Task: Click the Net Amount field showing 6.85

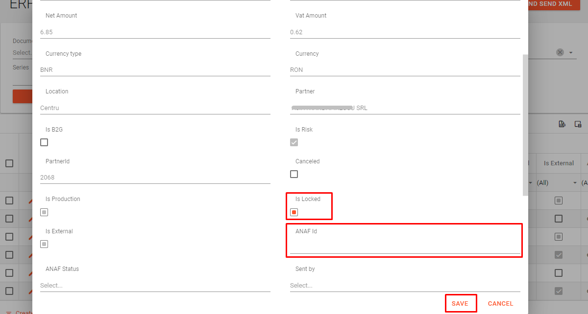Action: [x=155, y=32]
